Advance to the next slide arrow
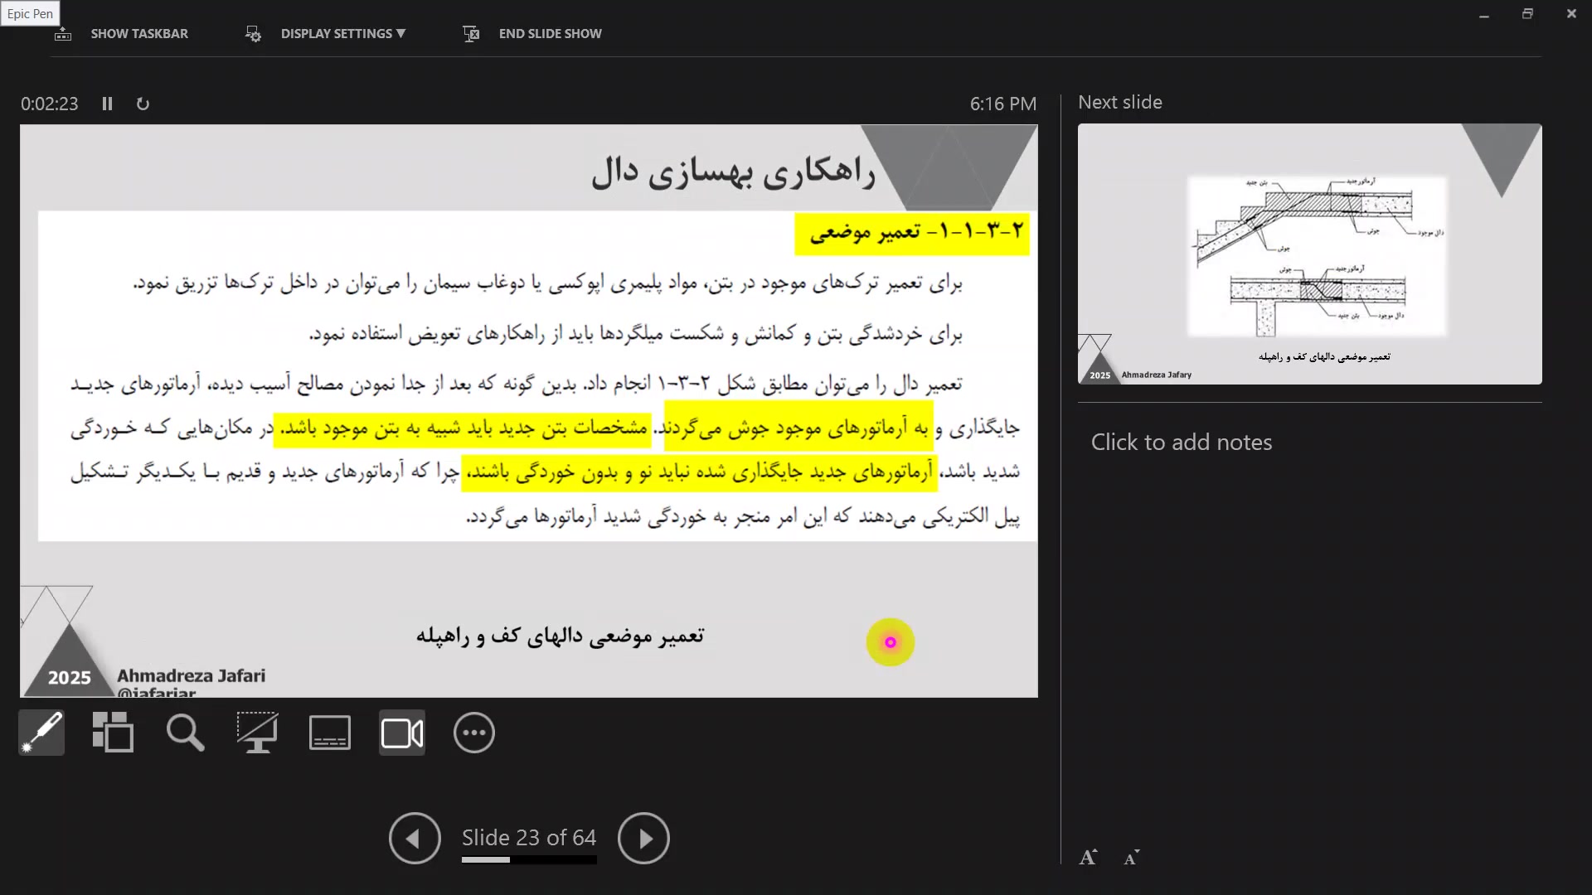1592x895 pixels. pyautogui.click(x=643, y=839)
